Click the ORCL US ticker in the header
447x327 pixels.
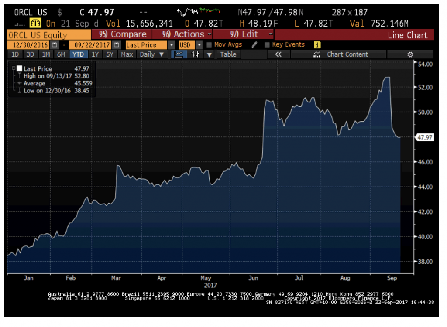pyautogui.click(x=31, y=12)
